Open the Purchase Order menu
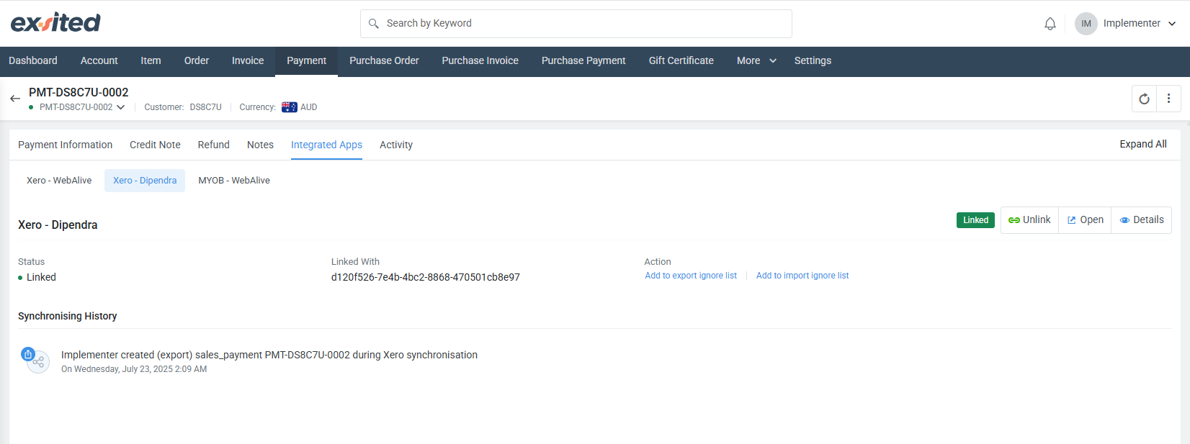 [384, 61]
